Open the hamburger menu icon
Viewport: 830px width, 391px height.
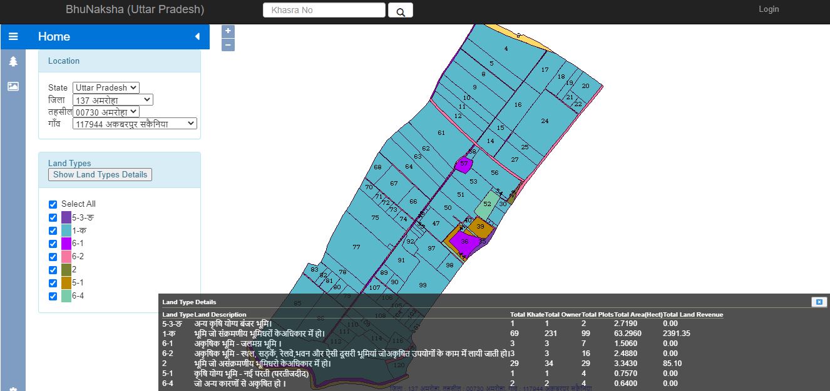pyautogui.click(x=13, y=36)
